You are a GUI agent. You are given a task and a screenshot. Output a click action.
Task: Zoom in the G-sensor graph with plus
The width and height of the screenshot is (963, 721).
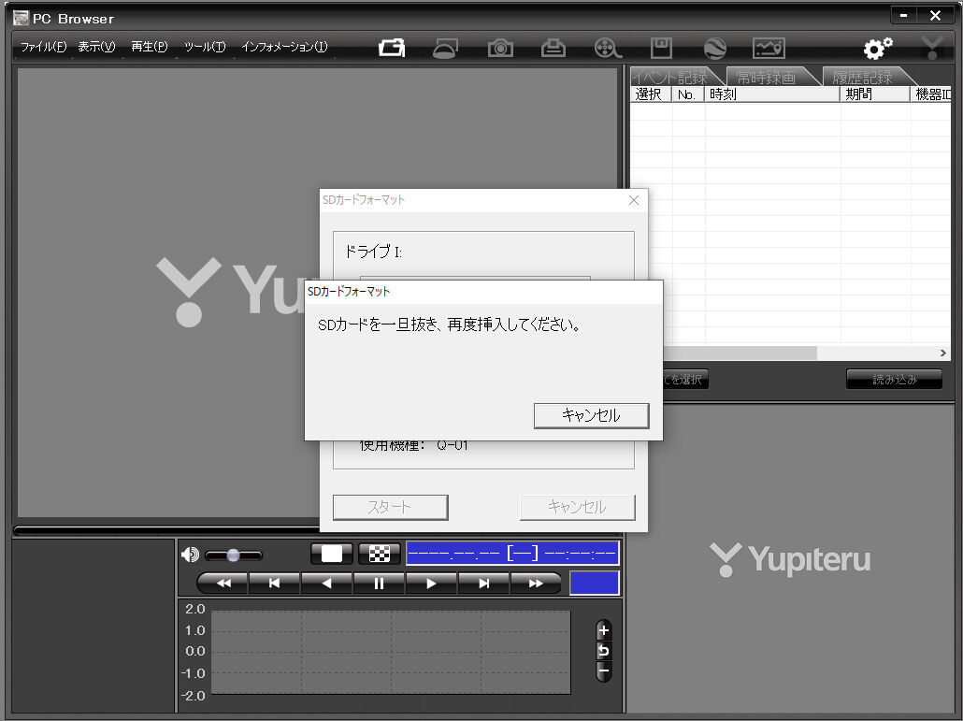pyautogui.click(x=604, y=630)
